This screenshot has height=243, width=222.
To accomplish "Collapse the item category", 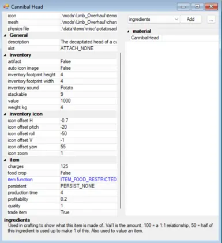I will pyautogui.click(x=5, y=160).
